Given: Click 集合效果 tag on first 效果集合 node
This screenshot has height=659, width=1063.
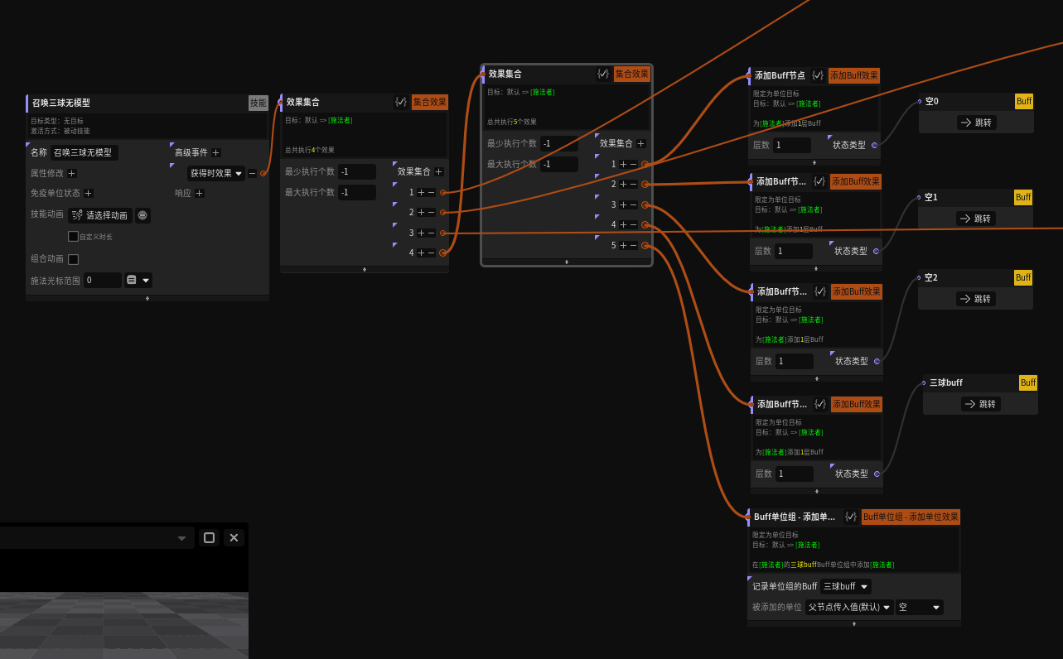Looking at the screenshot, I should pos(429,102).
